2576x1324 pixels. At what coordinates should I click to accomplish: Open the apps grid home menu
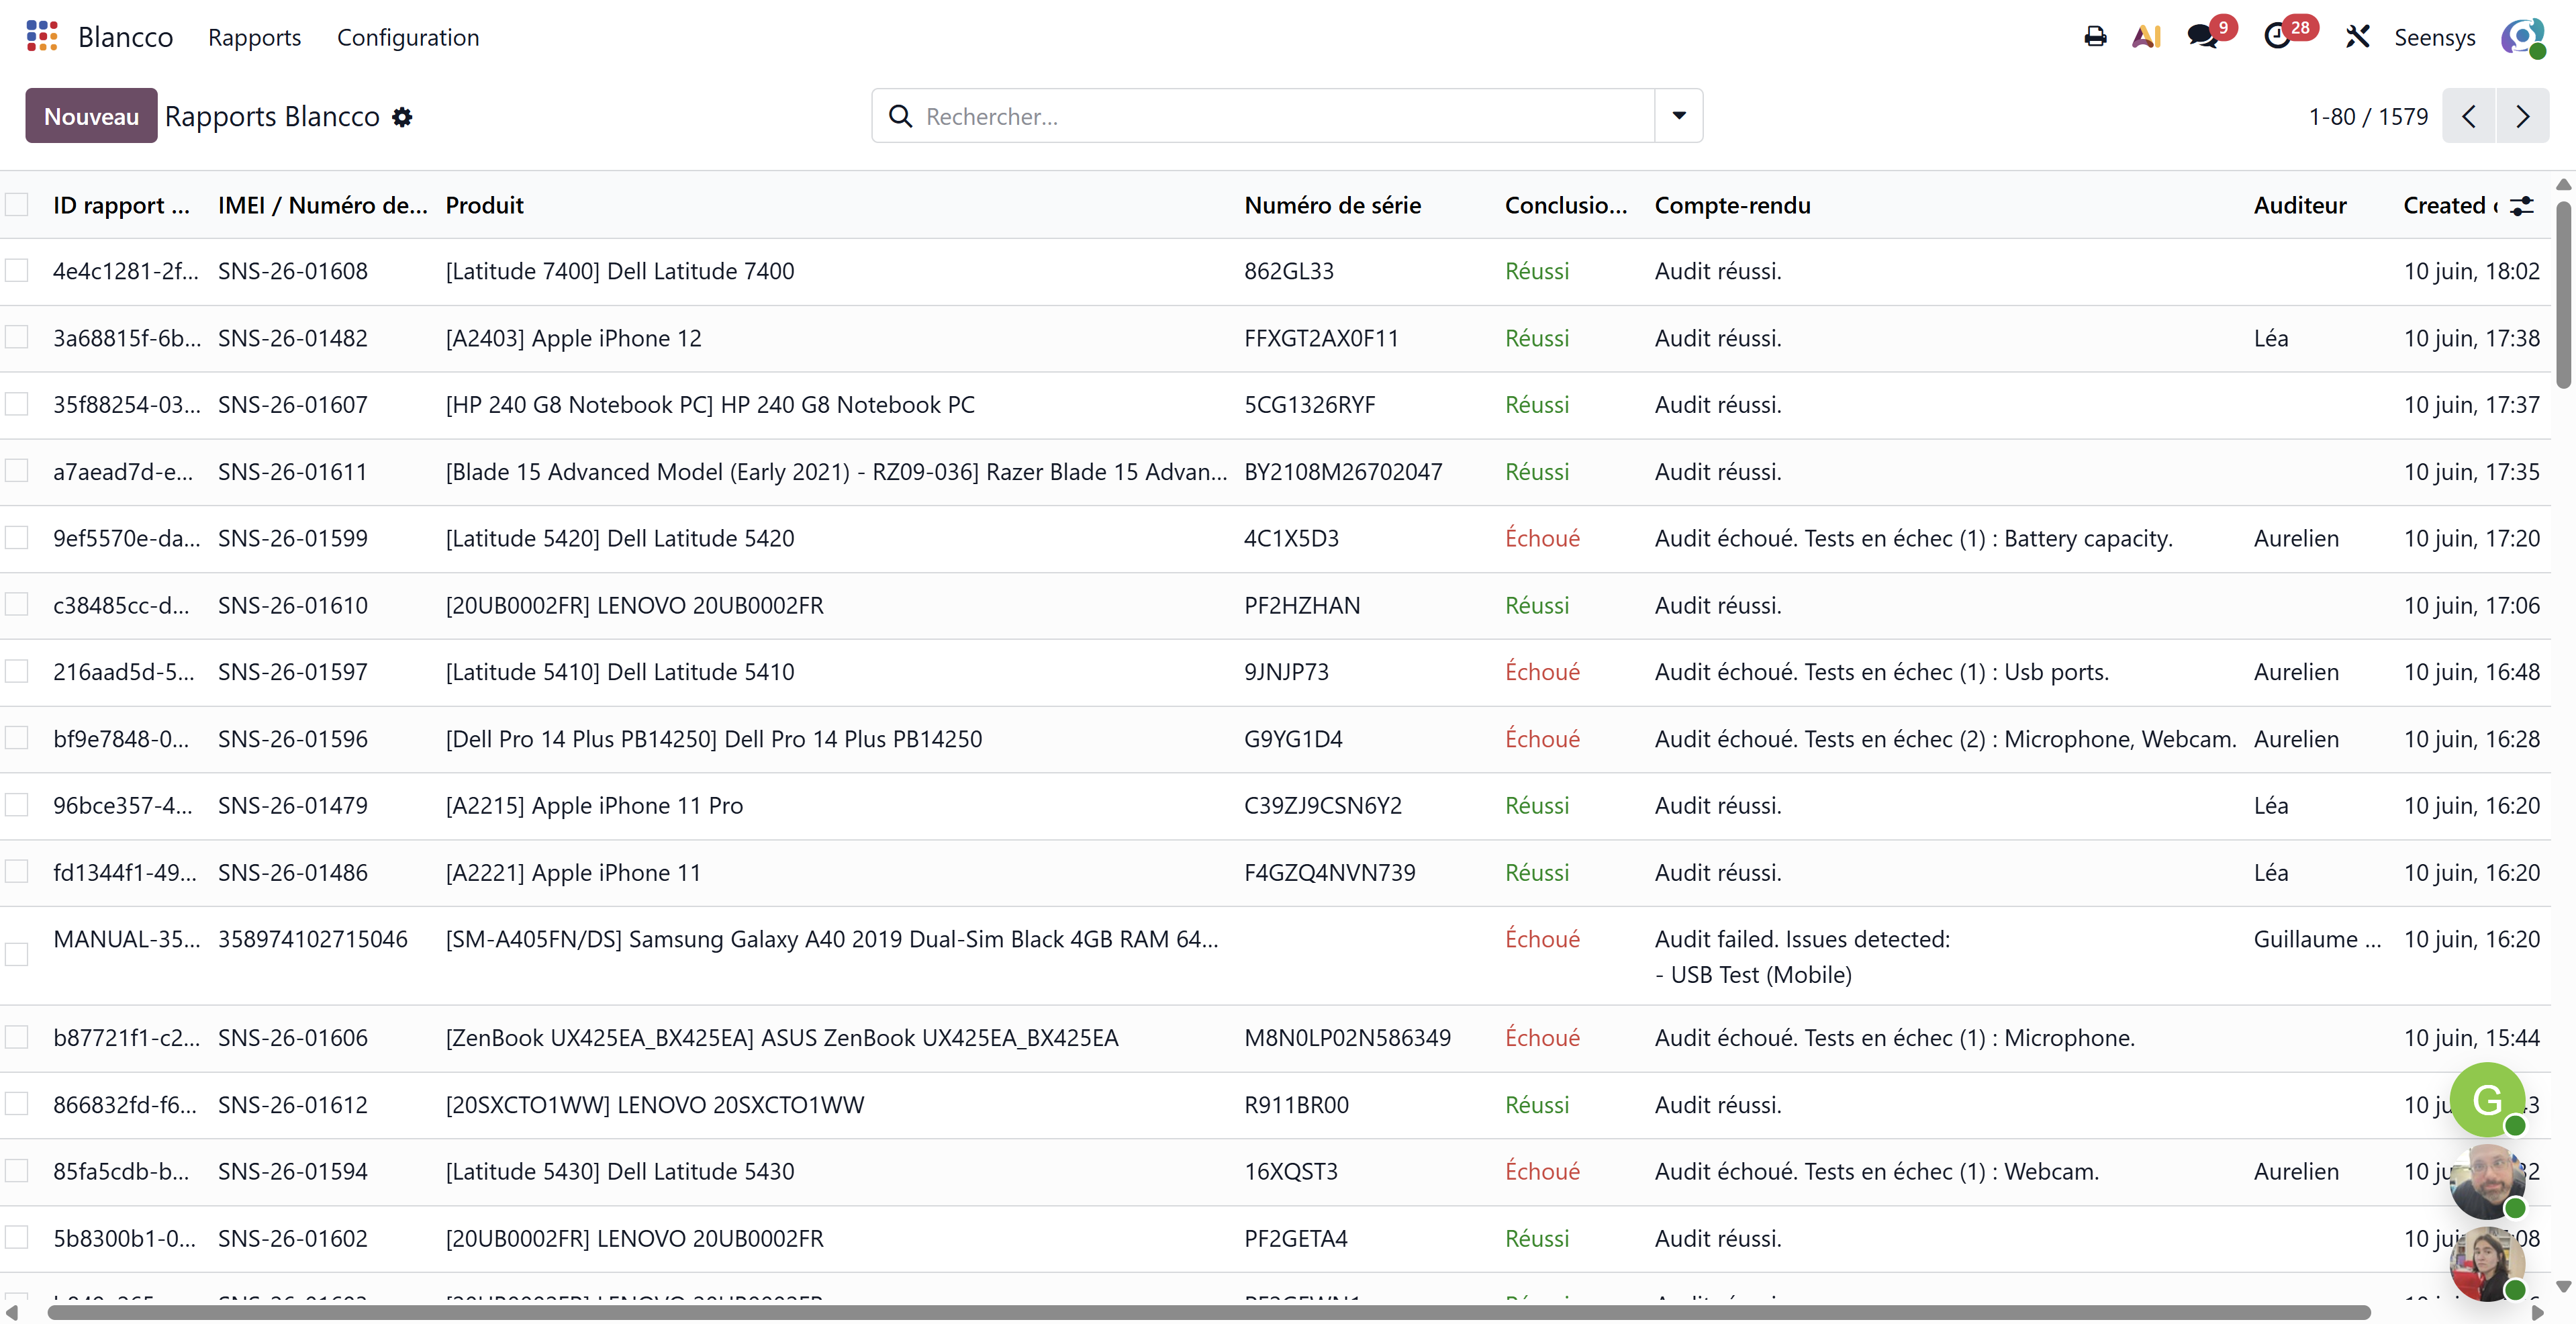pyautogui.click(x=41, y=36)
